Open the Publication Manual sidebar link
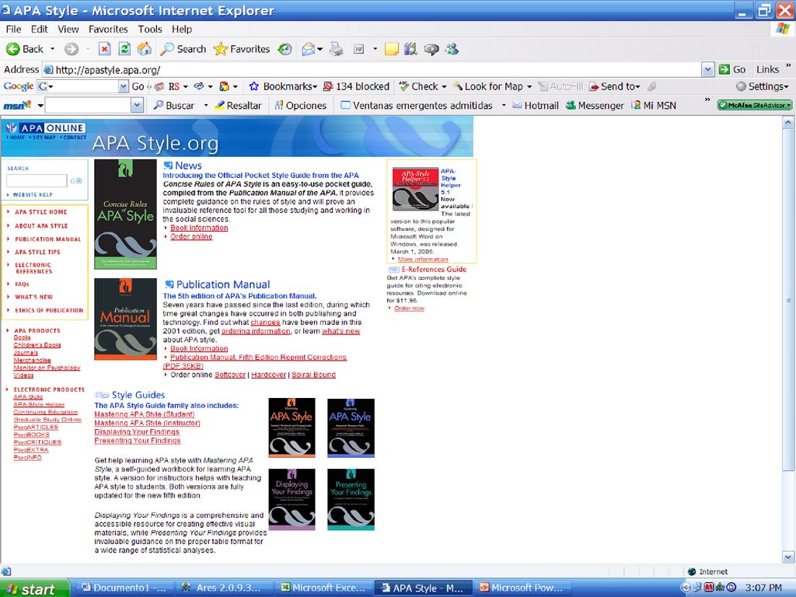 [x=47, y=239]
